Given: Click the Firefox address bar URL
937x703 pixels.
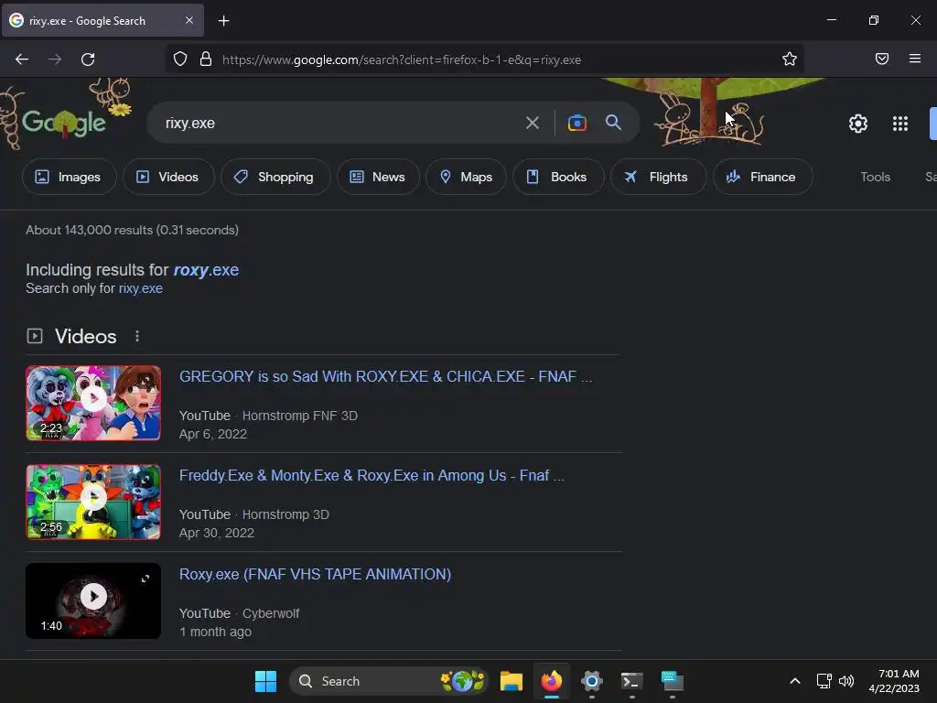Looking at the screenshot, I should 401,59.
